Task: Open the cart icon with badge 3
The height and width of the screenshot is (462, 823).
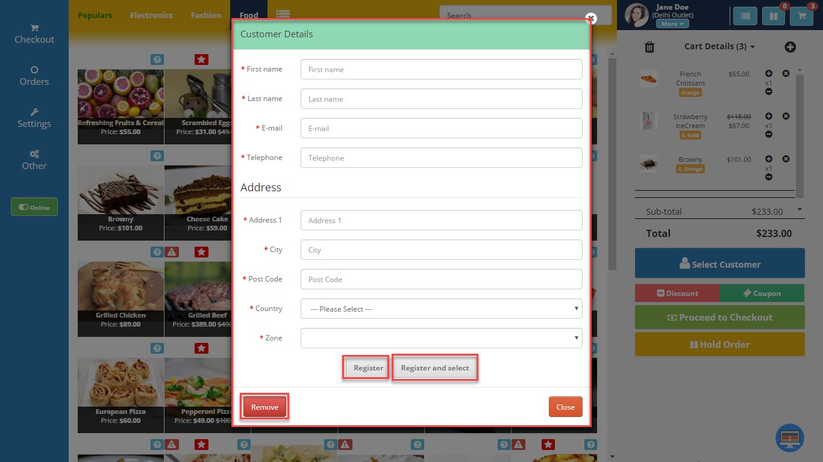Action: [x=802, y=16]
